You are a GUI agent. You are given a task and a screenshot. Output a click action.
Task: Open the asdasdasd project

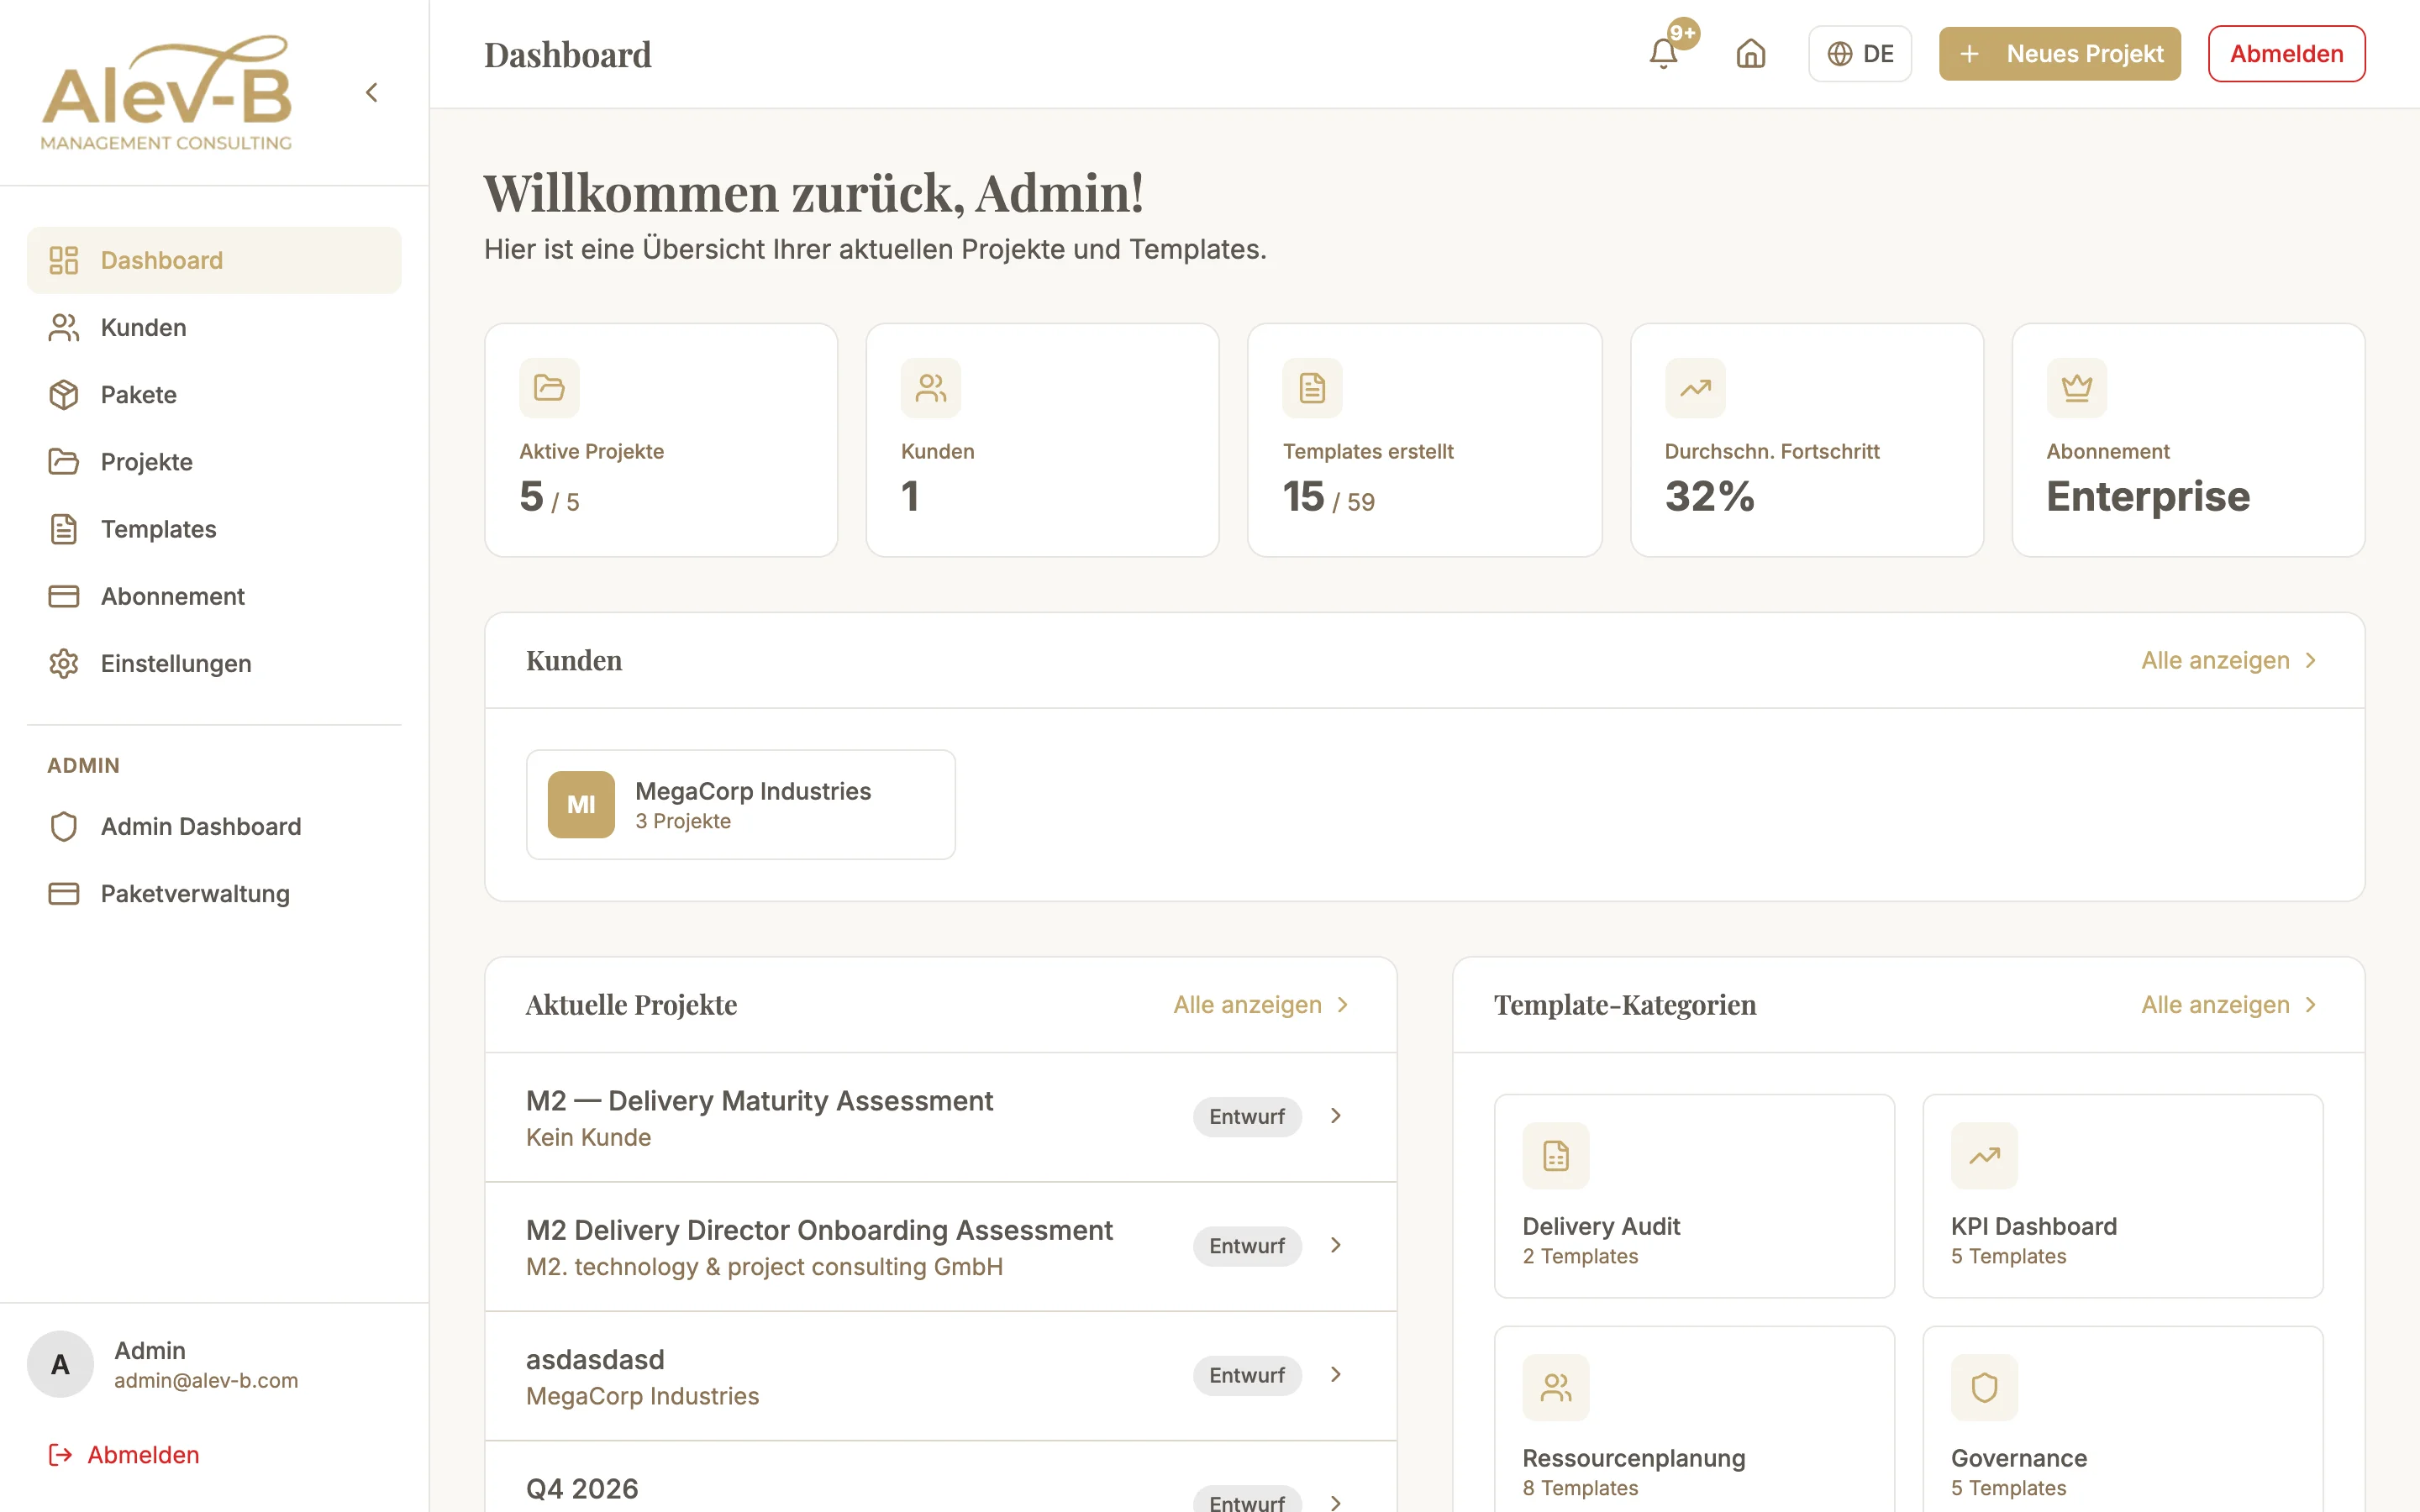pyautogui.click(x=940, y=1376)
